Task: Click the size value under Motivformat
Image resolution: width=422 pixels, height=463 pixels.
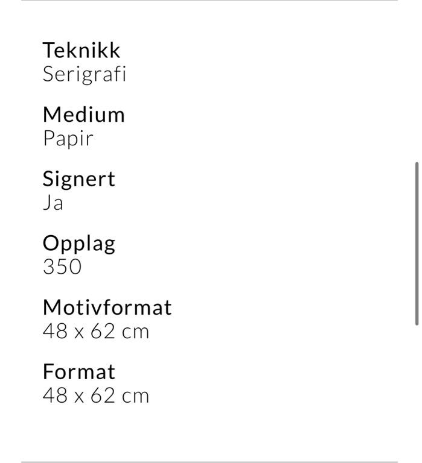Action: 95,332
